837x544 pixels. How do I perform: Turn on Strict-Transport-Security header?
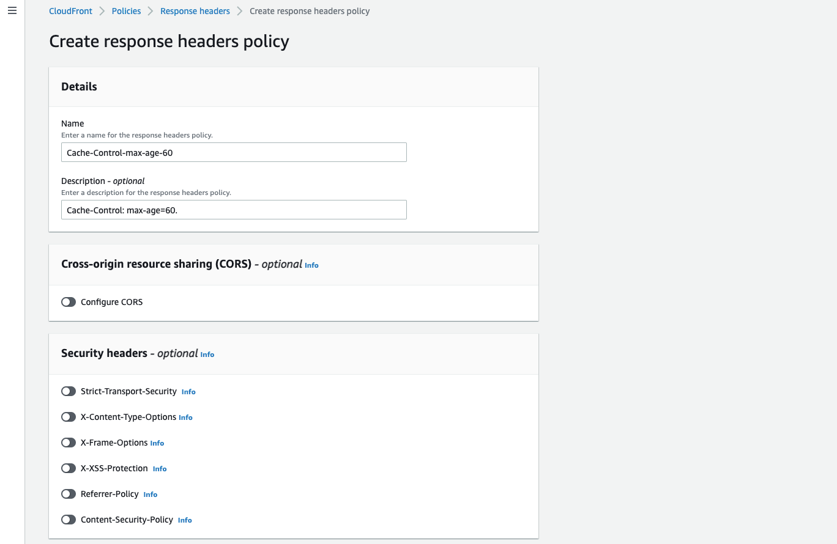coord(68,391)
